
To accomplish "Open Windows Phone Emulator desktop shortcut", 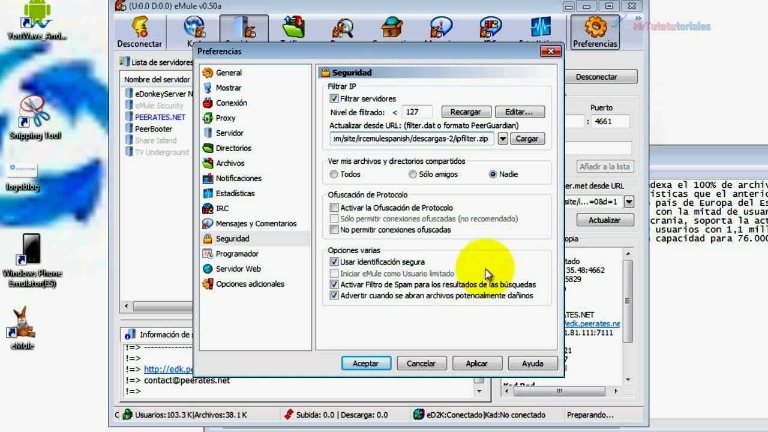I will (x=32, y=261).
